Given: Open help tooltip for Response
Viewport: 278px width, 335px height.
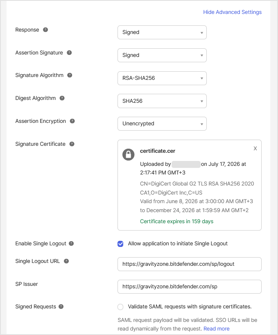Looking at the screenshot, I should pos(45,30).
